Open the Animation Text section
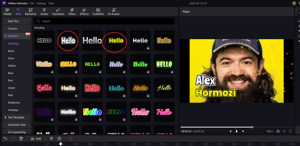The width and height of the screenshot is (300, 146). (x=16, y=125)
